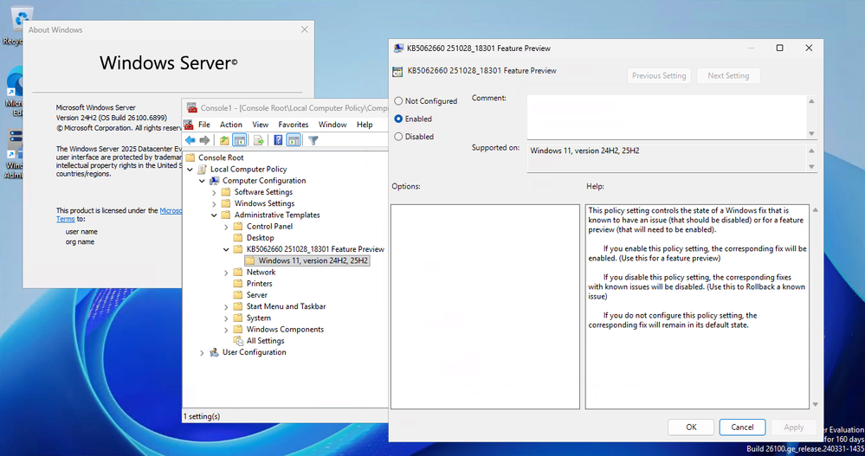Open the Action menu
The image size is (865, 456).
(x=230, y=125)
